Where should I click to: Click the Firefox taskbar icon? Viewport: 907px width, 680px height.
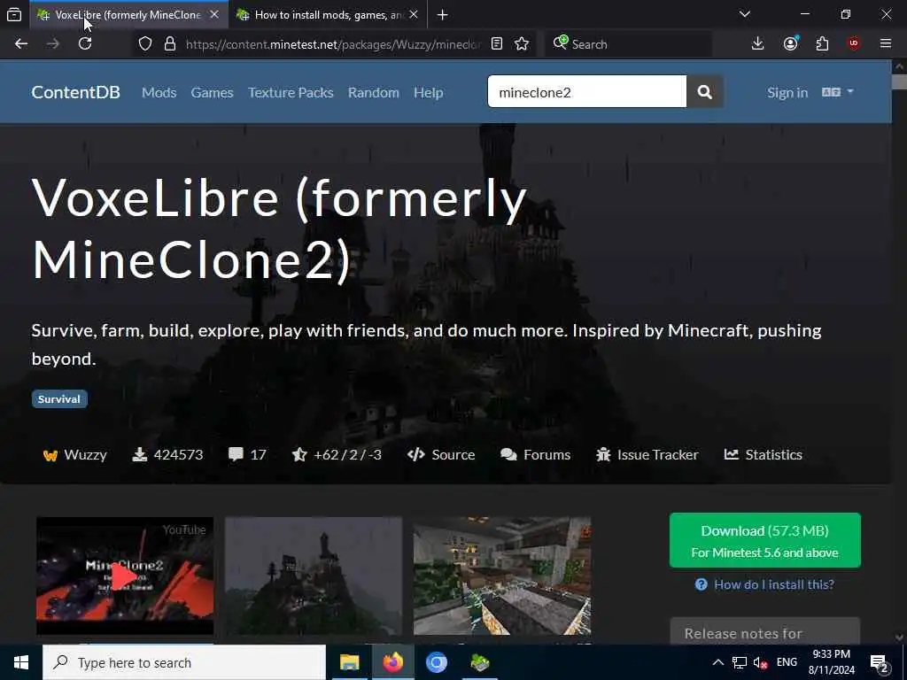[x=392, y=662]
